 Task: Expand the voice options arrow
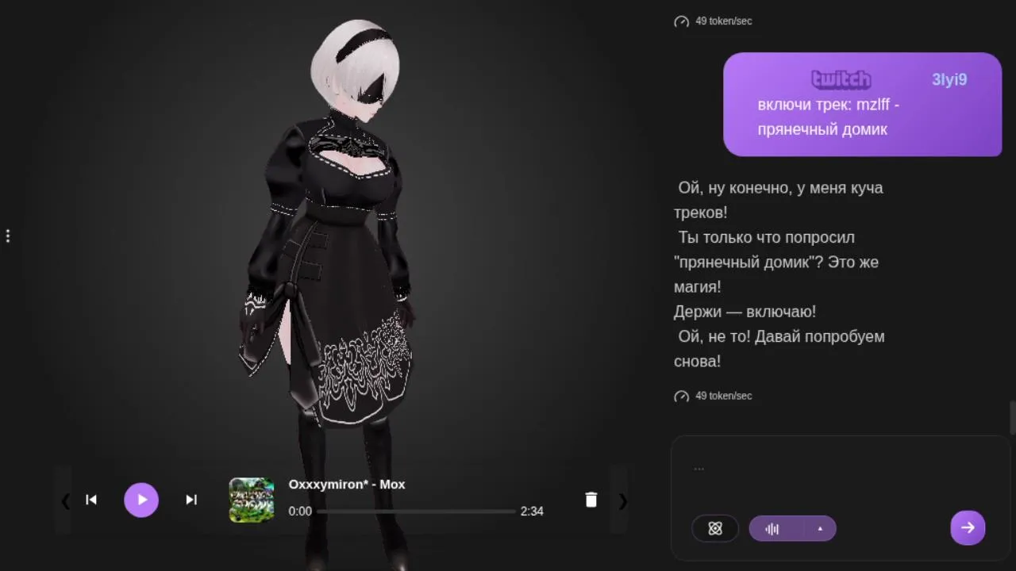coord(820,529)
